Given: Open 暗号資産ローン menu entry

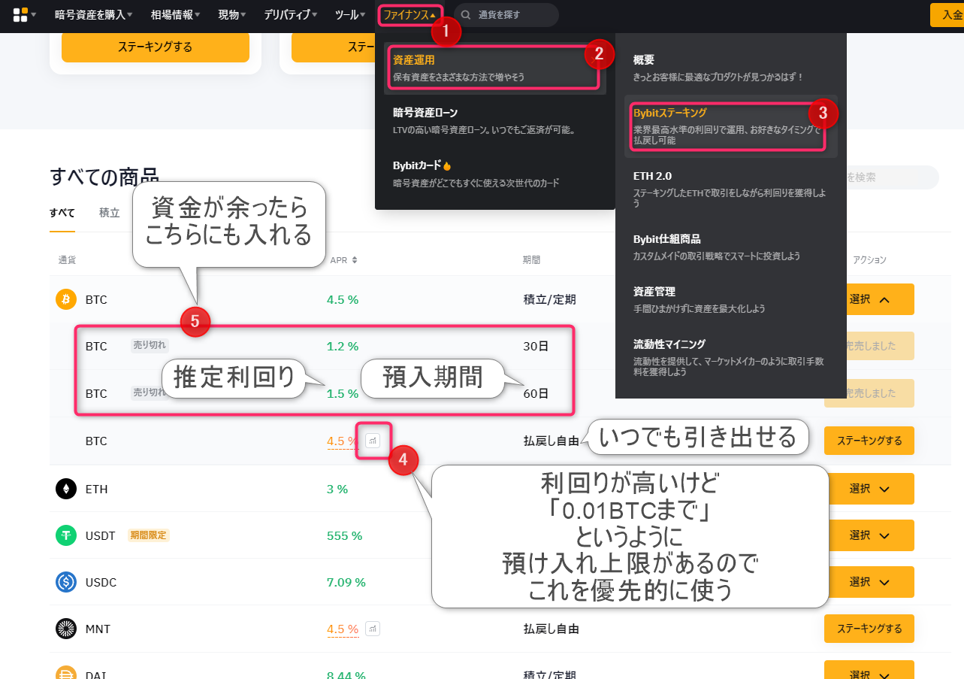Looking at the screenshot, I should pyautogui.click(x=495, y=120).
